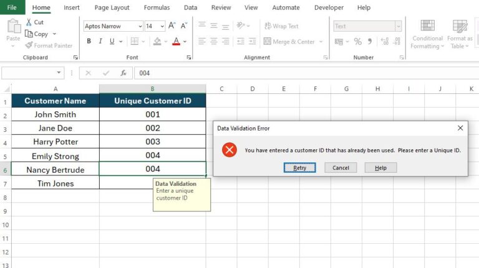479x268 pixels.
Task: Click the Center align icon
Action: click(215, 42)
